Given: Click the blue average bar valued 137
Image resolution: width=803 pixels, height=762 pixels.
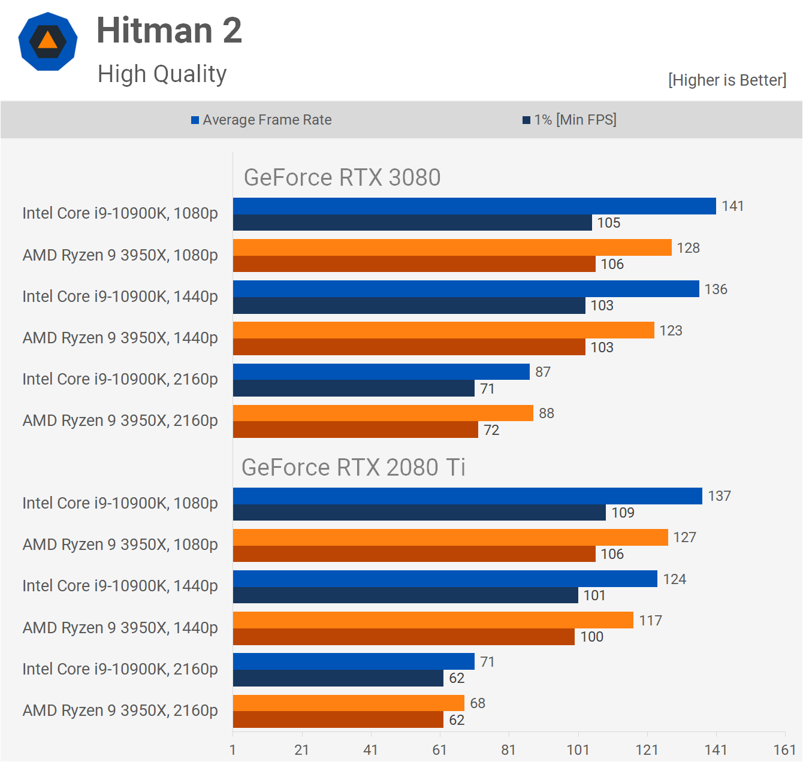Looking at the screenshot, I should coord(467,496).
